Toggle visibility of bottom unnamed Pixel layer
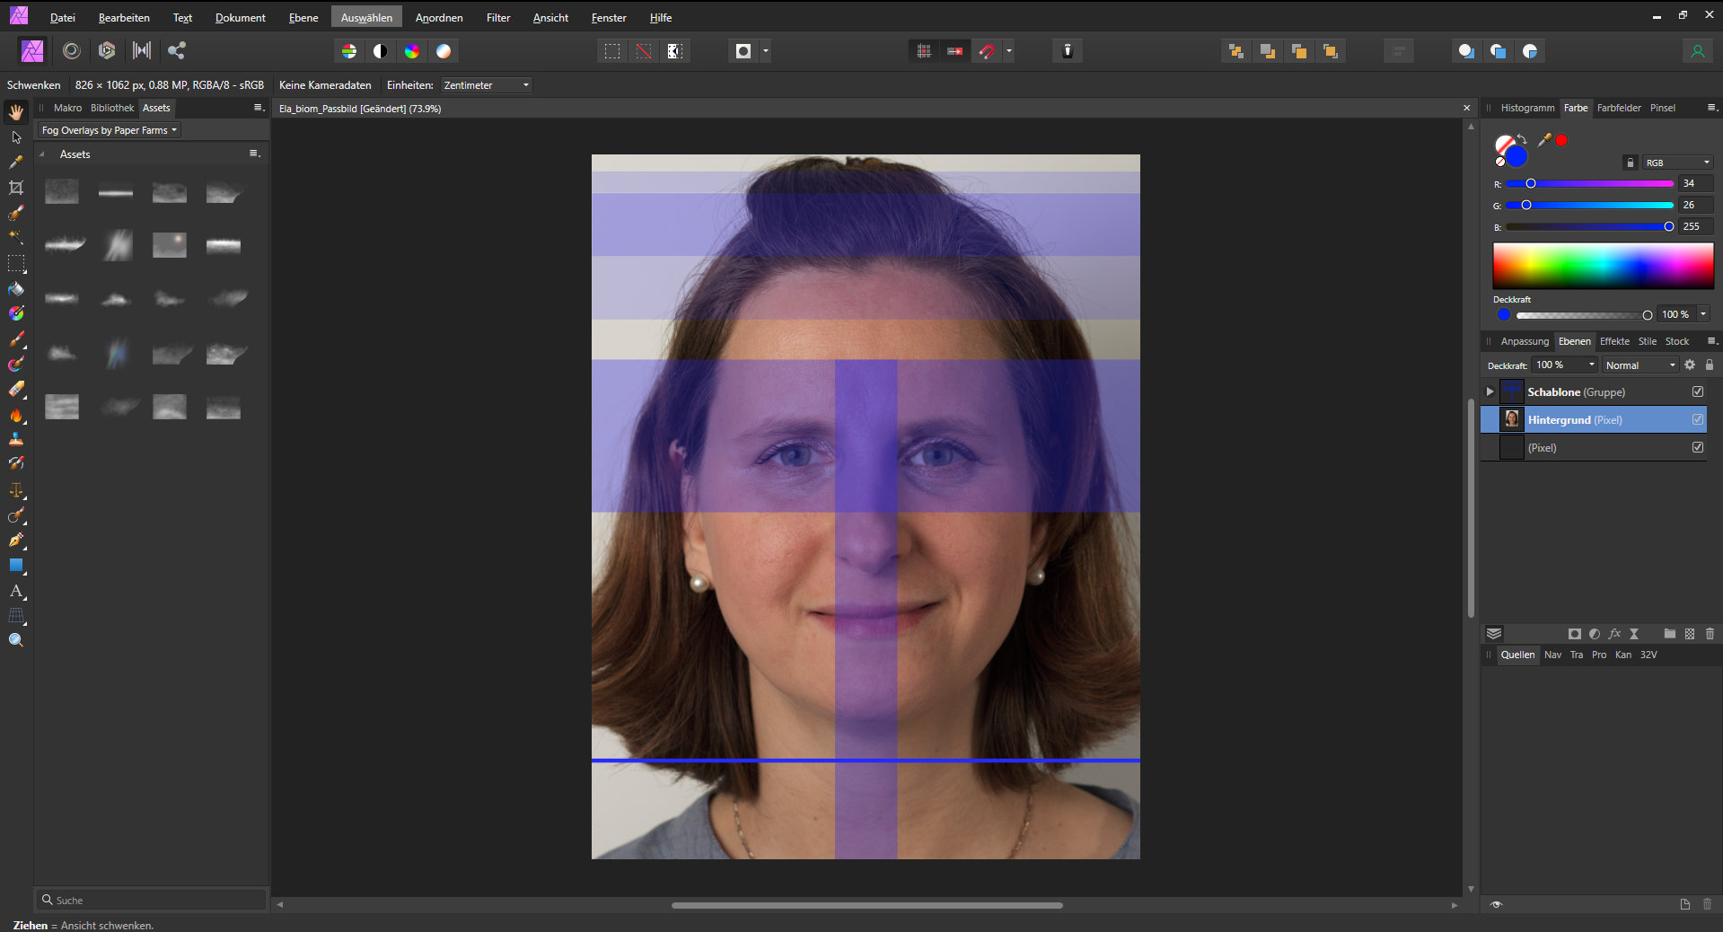This screenshot has height=932, width=1723. pos(1698,447)
